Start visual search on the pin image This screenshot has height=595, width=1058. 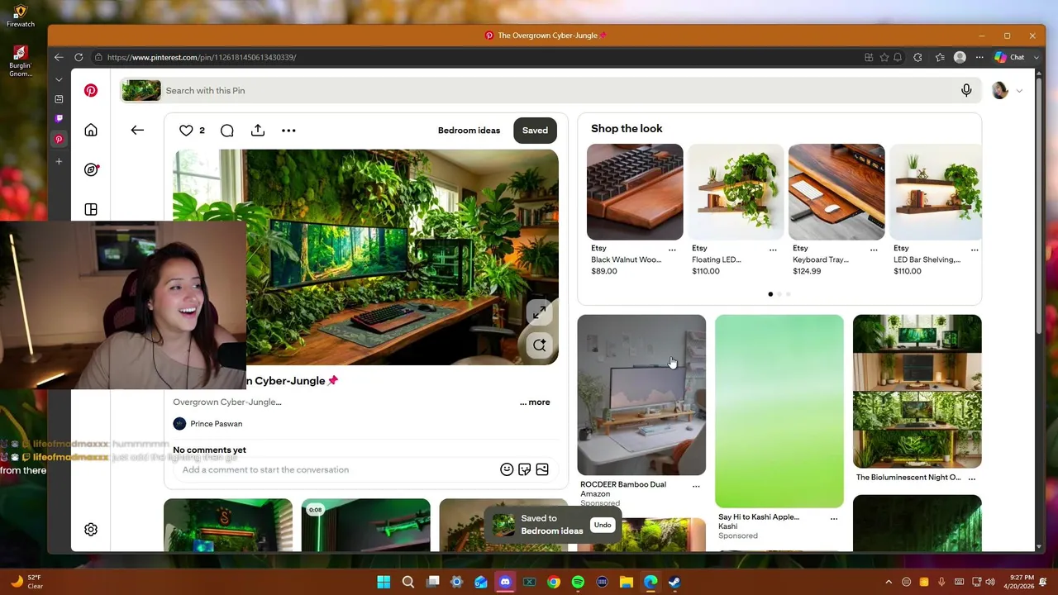pos(539,345)
